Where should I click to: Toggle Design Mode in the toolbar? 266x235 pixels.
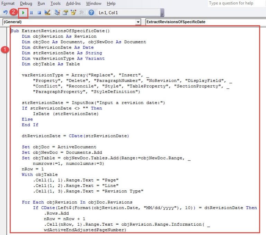(x=48, y=13)
